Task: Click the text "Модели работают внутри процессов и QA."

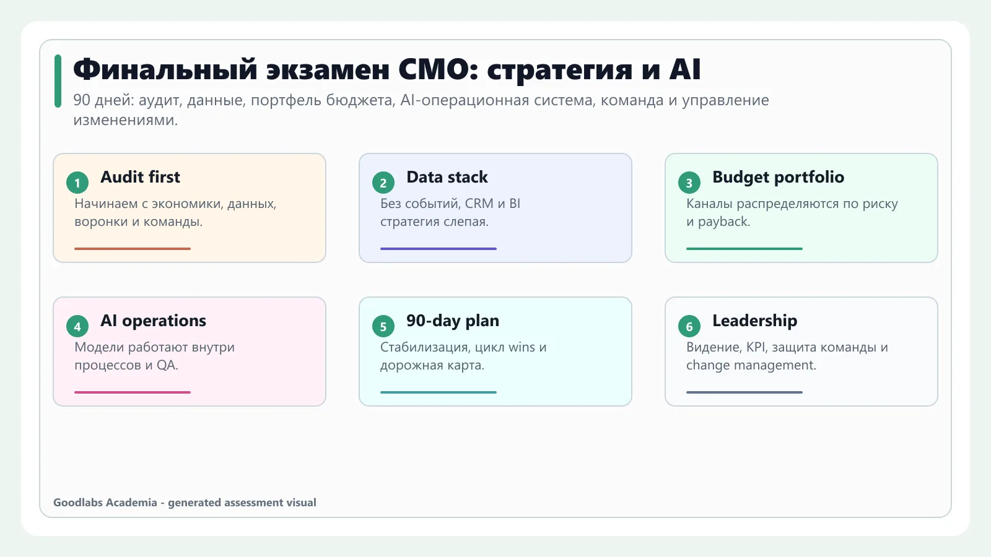Action: 154,356
